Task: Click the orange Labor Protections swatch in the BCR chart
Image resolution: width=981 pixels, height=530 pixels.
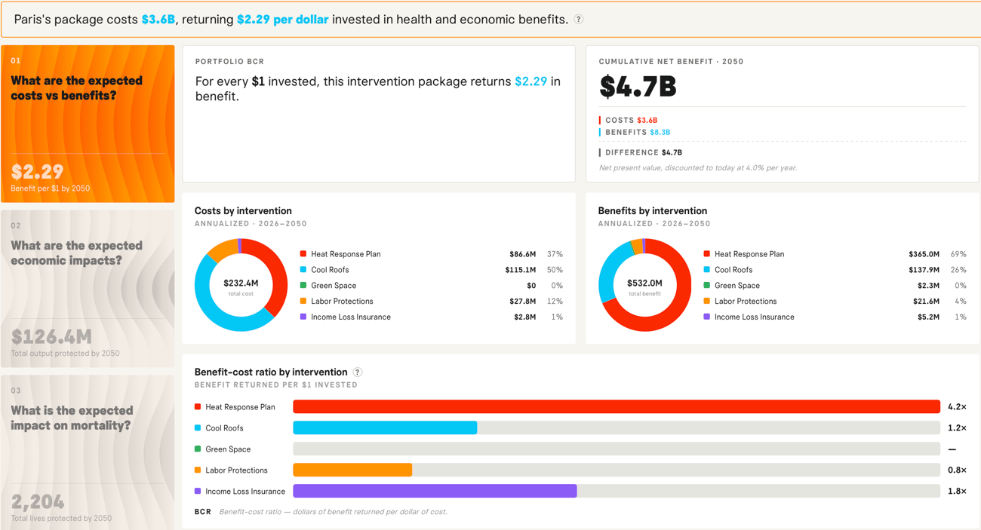Action: pyautogui.click(x=198, y=470)
